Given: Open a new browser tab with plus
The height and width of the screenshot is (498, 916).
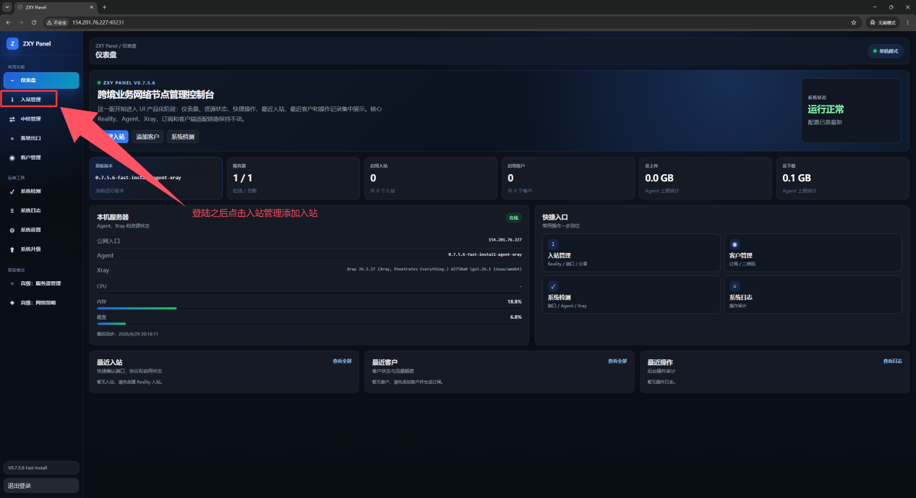Looking at the screenshot, I should (x=104, y=7).
